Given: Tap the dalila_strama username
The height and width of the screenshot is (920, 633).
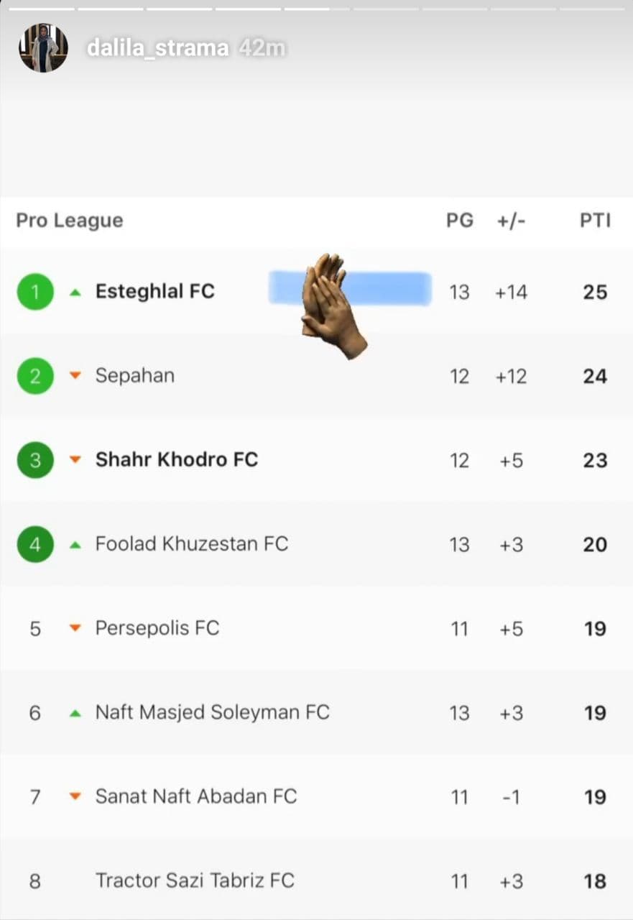Looking at the screenshot, I should pyautogui.click(x=157, y=48).
